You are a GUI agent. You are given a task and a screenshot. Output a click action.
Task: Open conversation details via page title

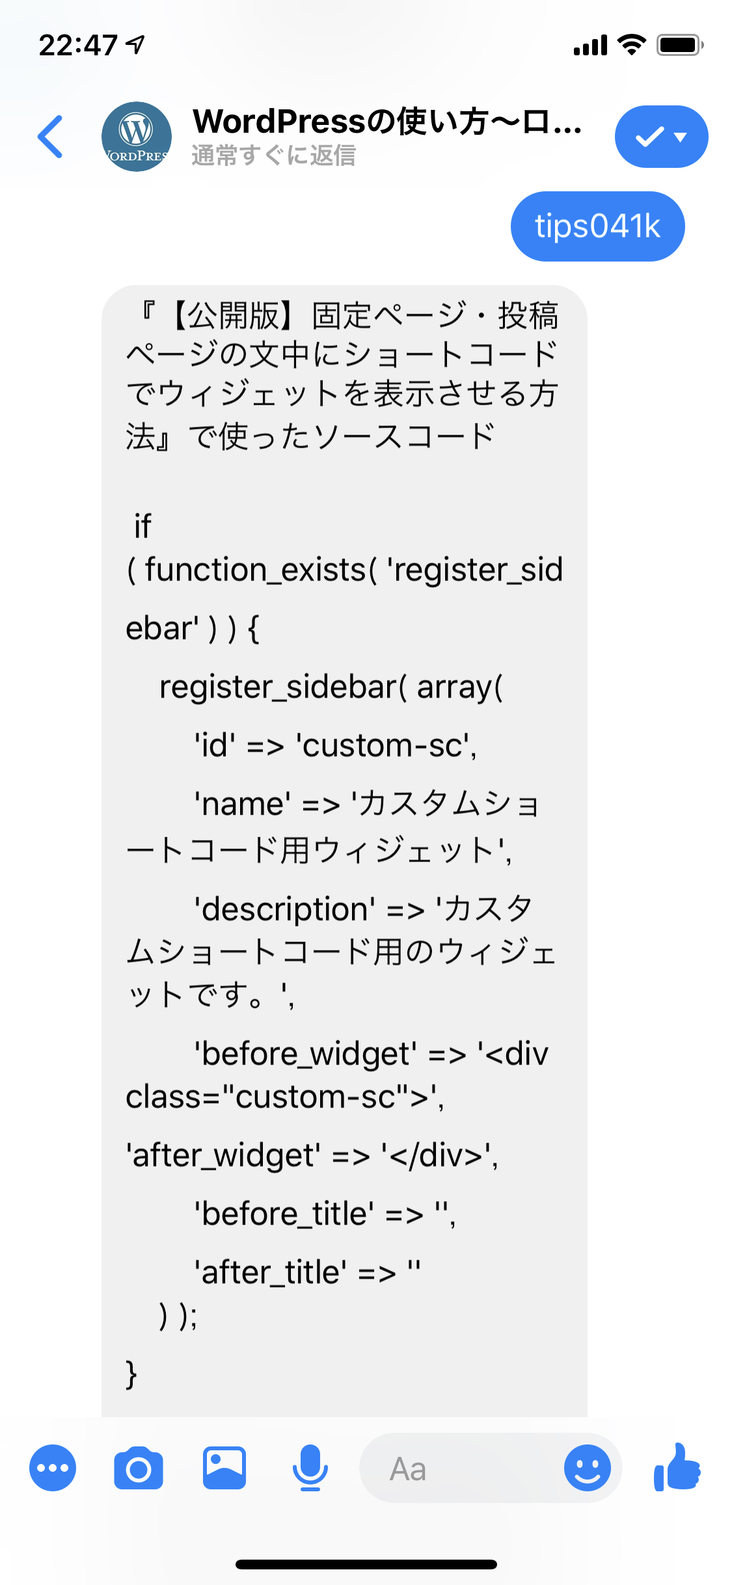click(387, 121)
